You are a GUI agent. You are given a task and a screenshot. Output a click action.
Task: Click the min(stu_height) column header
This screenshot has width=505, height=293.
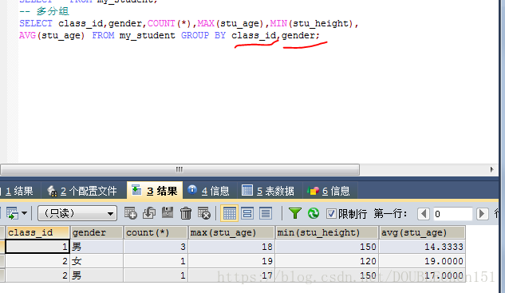pyautogui.click(x=327, y=232)
